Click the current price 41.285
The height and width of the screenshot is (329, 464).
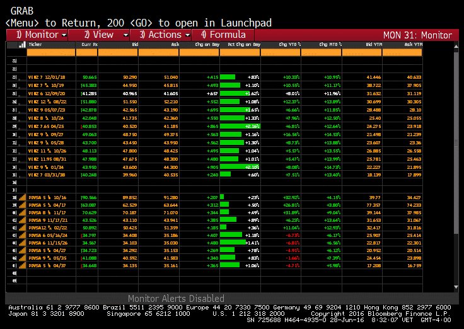[90, 93]
